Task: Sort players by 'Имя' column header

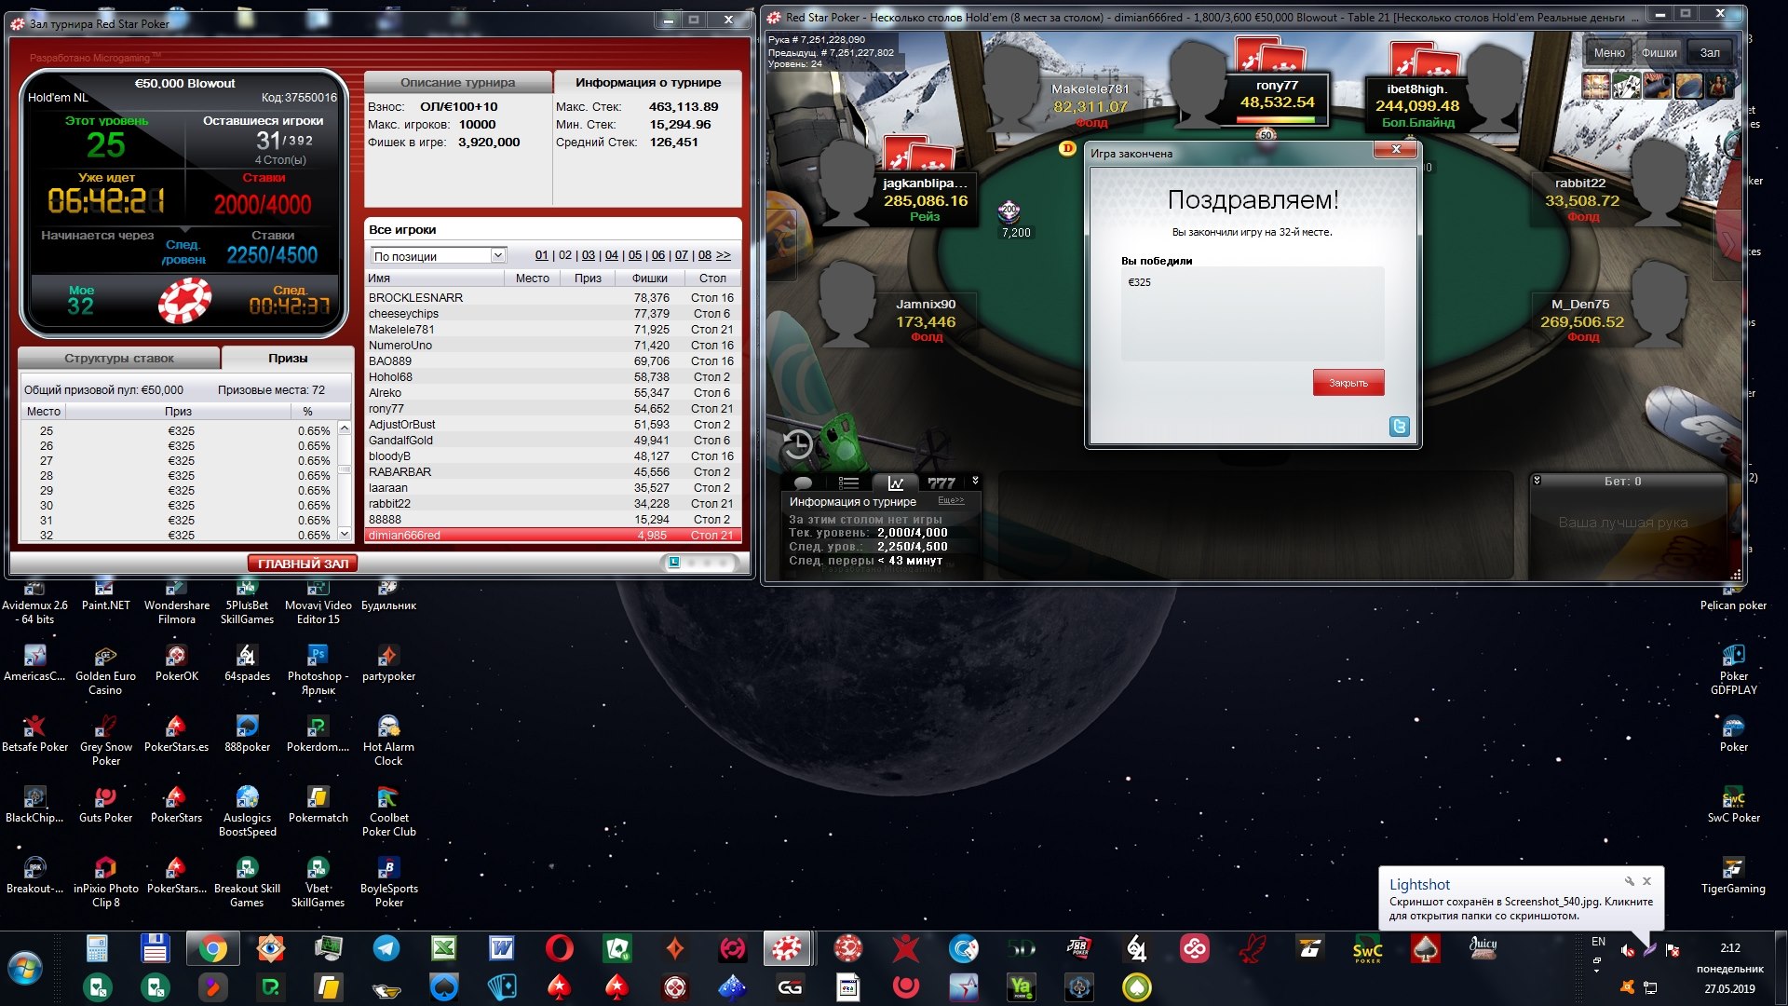Action: [434, 279]
